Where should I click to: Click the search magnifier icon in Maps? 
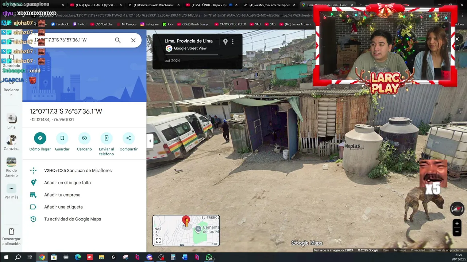(117, 40)
